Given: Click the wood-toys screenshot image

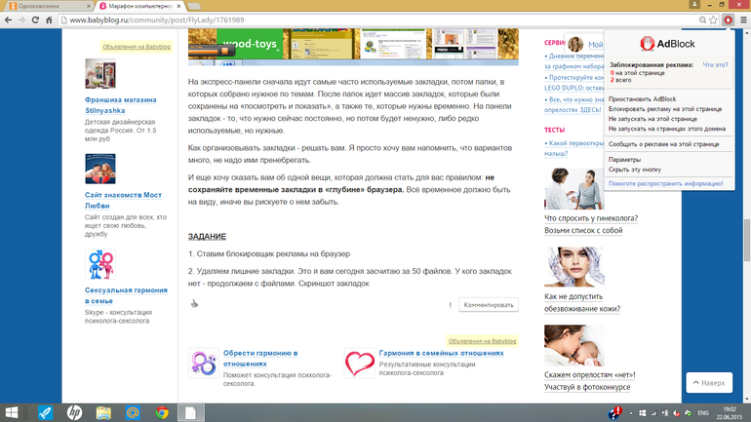Looking at the screenshot, I should pos(353,46).
